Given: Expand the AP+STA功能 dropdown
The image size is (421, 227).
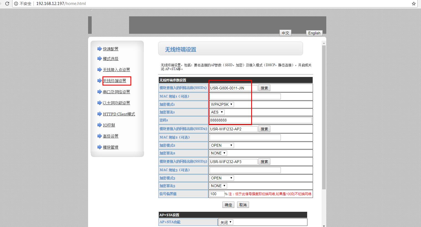Looking at the screenshot, I should 226,222.
